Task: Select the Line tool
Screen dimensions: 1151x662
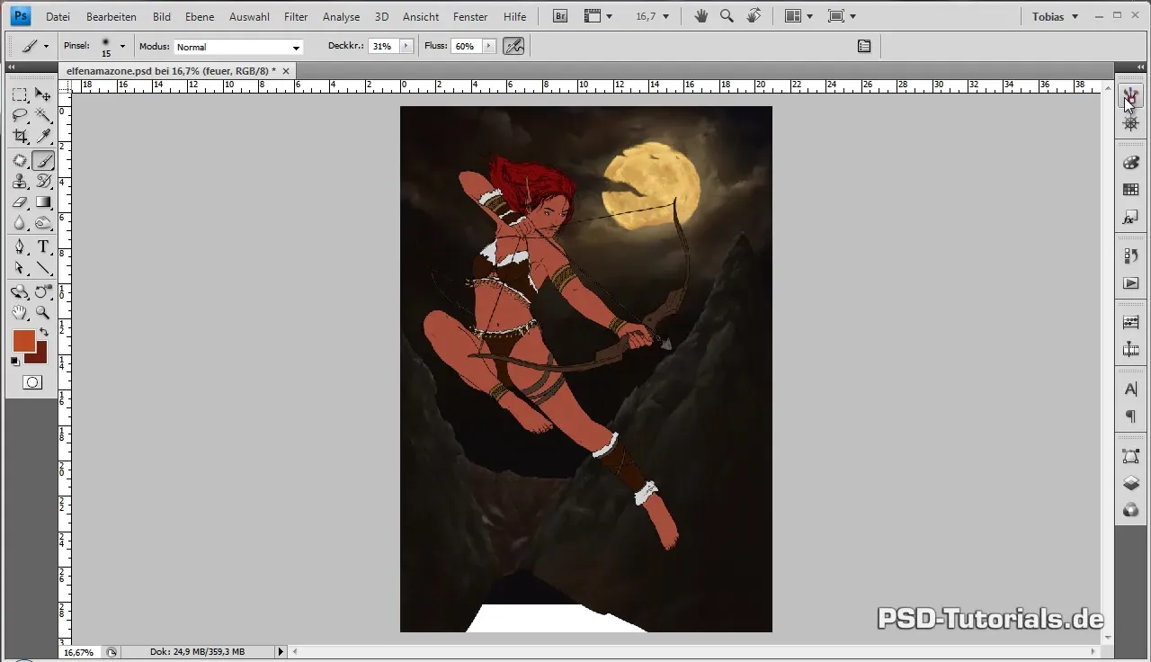Action: point(42,268)
